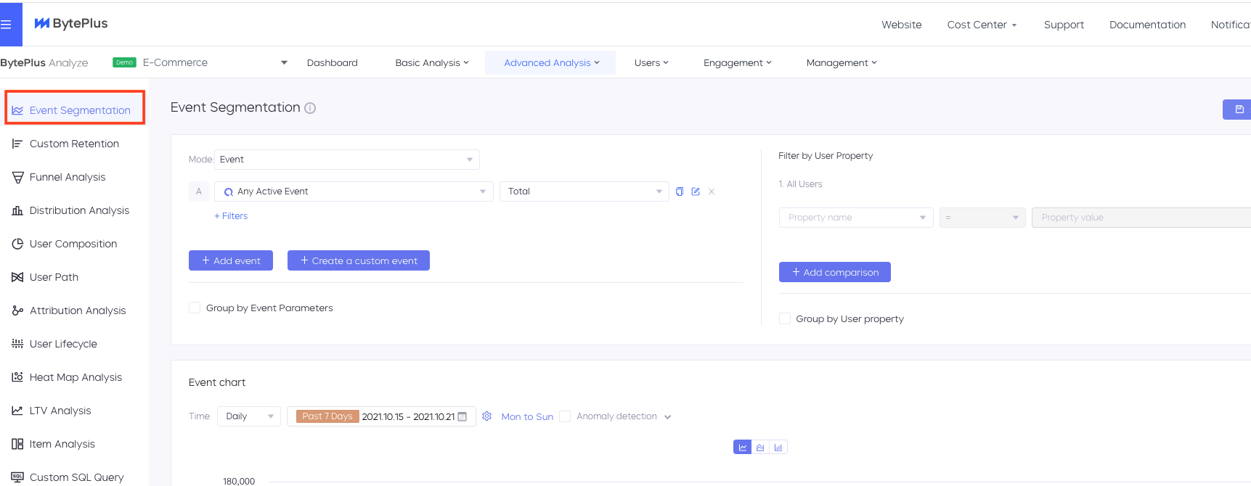This screenshot has height=486, width=1251.
Task: Click the "1. All Users" text
Action: click(800, 184)
